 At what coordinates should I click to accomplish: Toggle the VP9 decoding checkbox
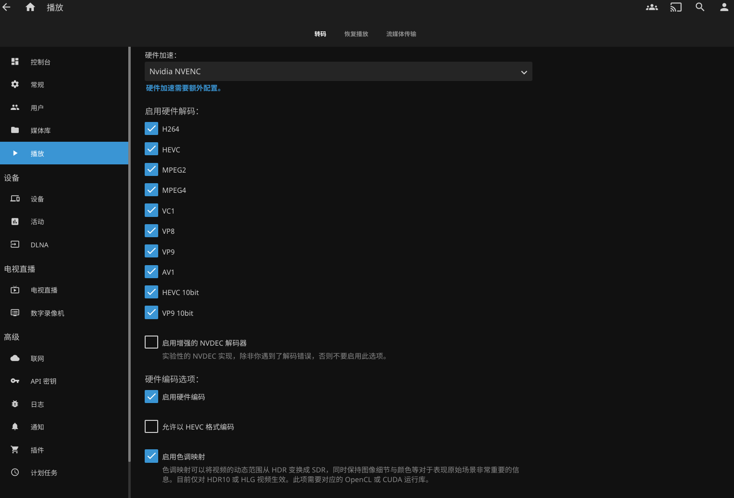click(x=151, y=251)
